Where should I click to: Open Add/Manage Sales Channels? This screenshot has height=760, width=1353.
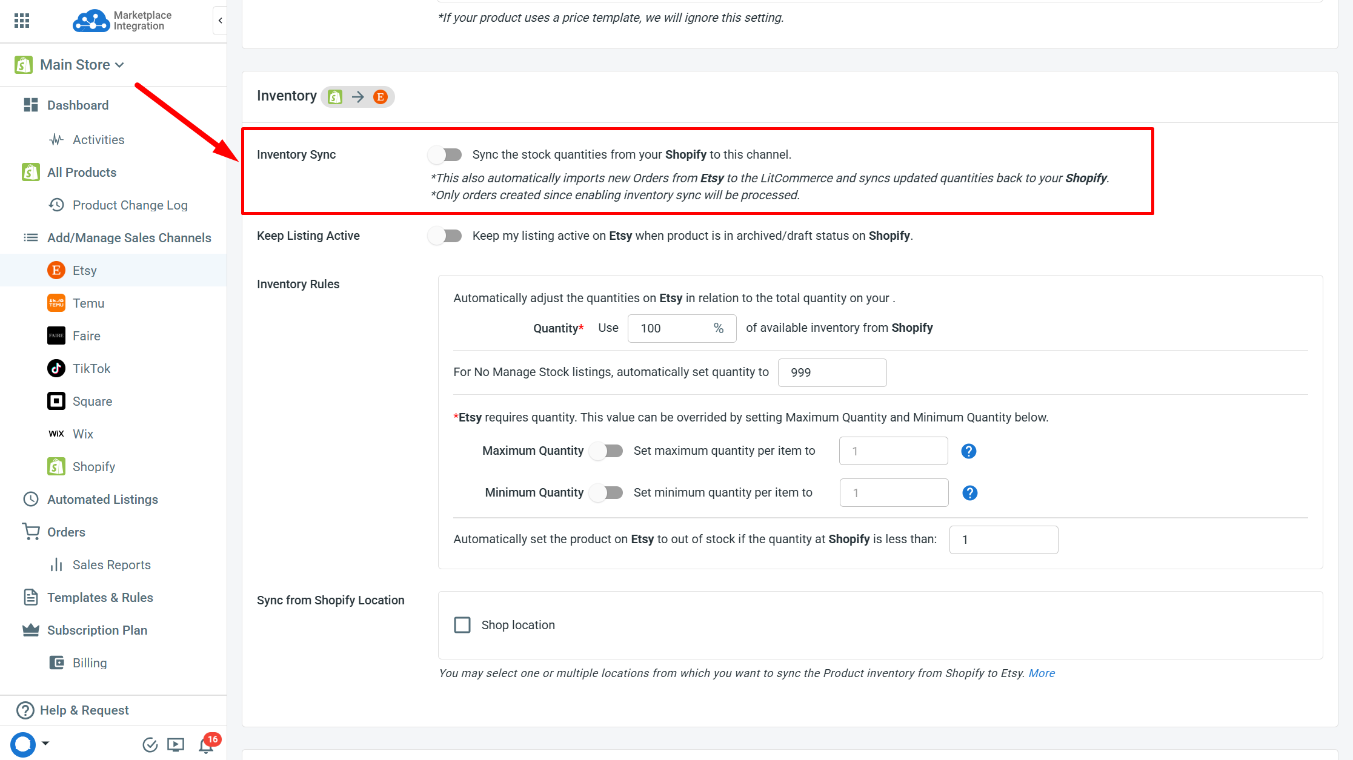tap(129, 238)
